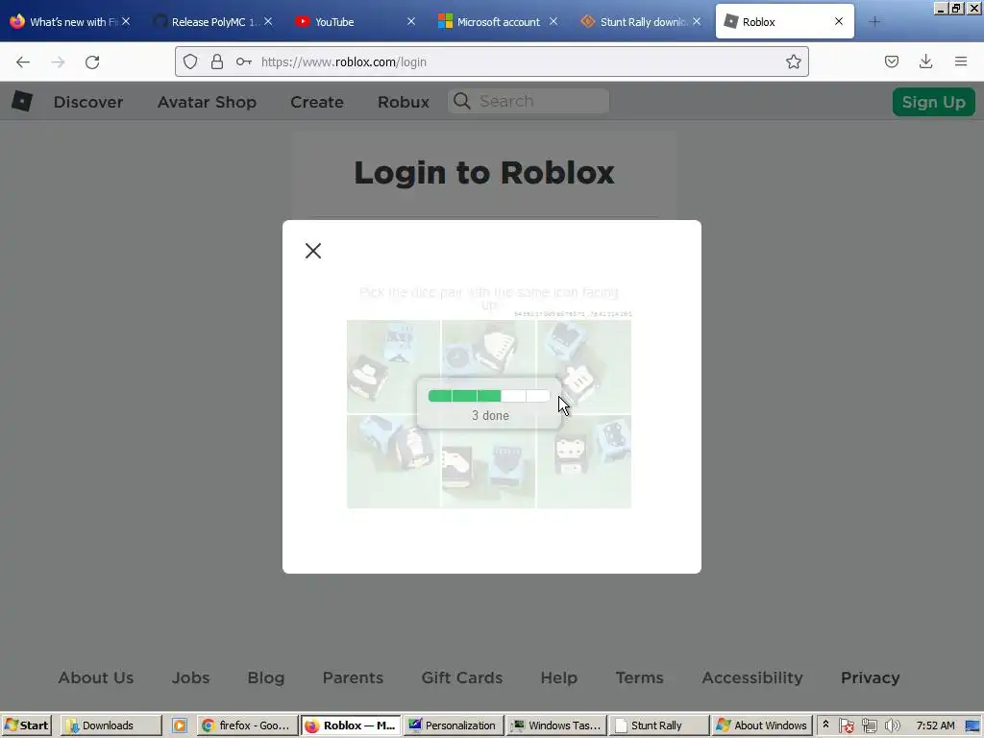This screenshot has height=738, width=984.
Task: Open saved logins key icon in address bar
Action: point(243,61)
